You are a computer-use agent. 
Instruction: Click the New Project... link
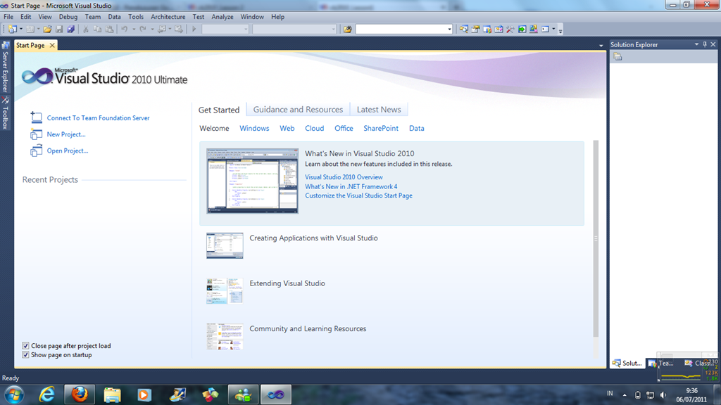(x=66, y=134)
